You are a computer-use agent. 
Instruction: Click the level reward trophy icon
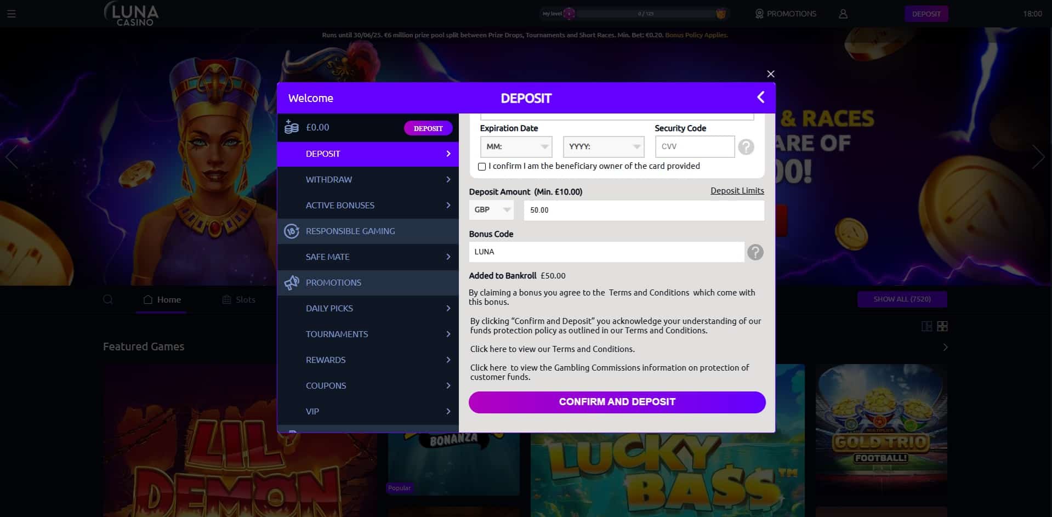coord(721,14)
